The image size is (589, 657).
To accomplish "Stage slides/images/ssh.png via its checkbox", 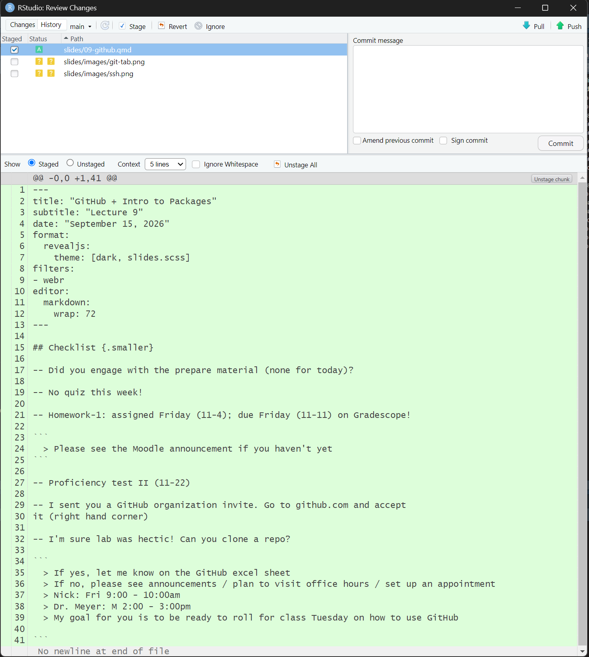I will pos(15,73).
